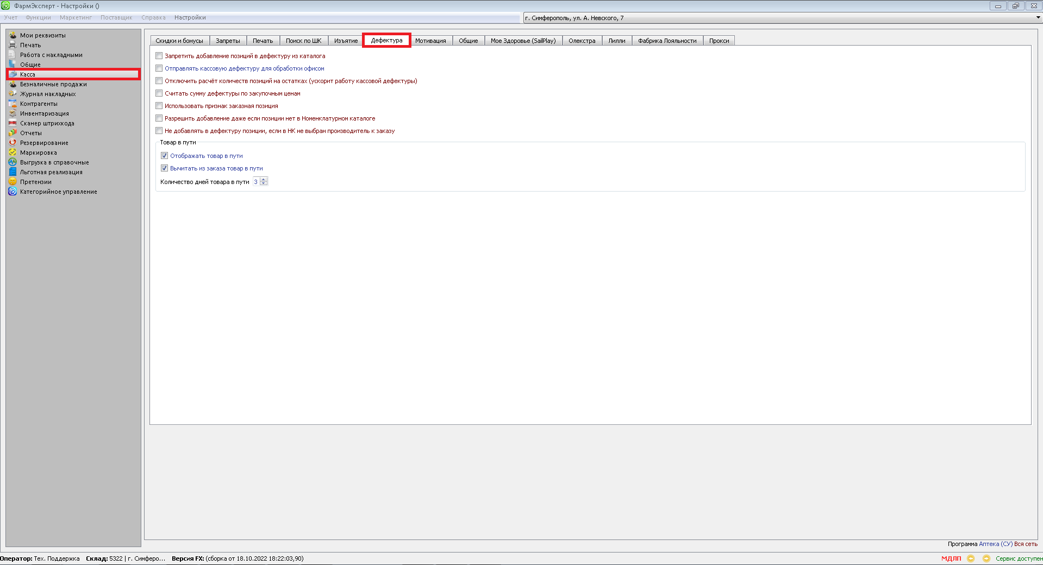Click the Маркировка yellow icon

[x=13, y=153]
